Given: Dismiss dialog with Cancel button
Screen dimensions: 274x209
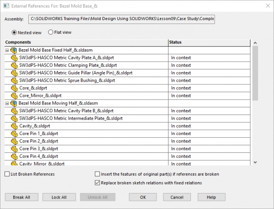Looking at the screenshot, I should pyautogui.click(x=177, y=197).
